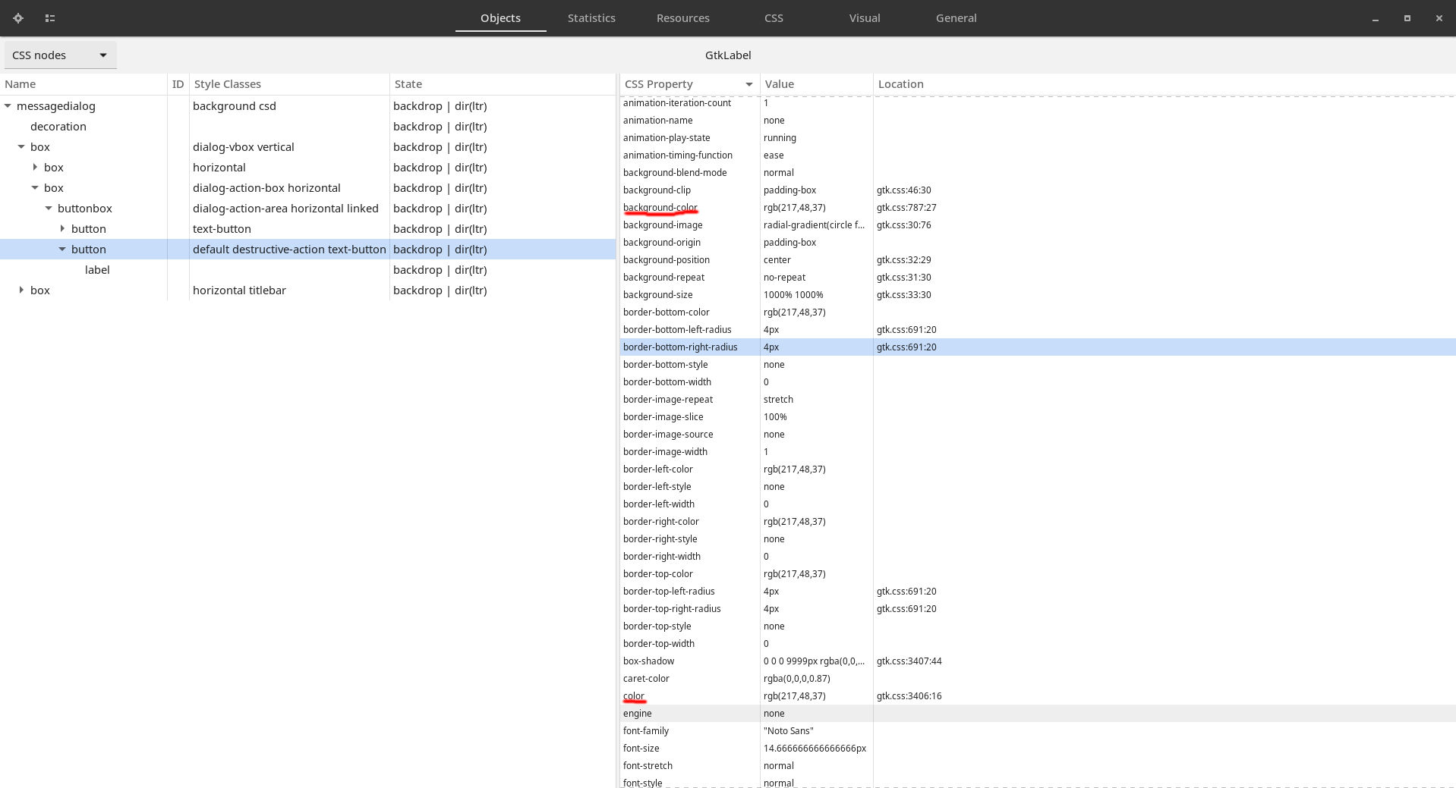
Task: Click the gtk.css:787:27 location cell
Action: [906, 208]
